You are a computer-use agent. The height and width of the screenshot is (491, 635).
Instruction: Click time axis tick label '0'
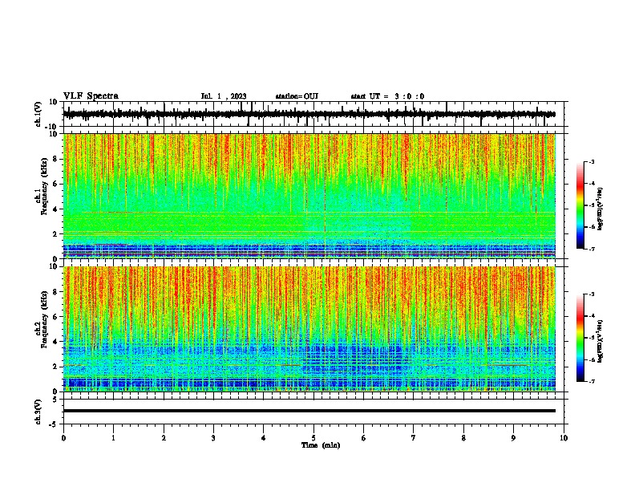click(x=63, y=438)
